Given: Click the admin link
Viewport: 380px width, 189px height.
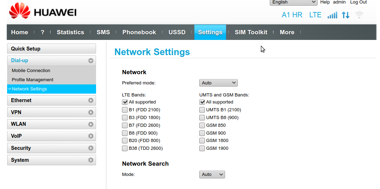Looking at the screenshot, I should (339, 2).
